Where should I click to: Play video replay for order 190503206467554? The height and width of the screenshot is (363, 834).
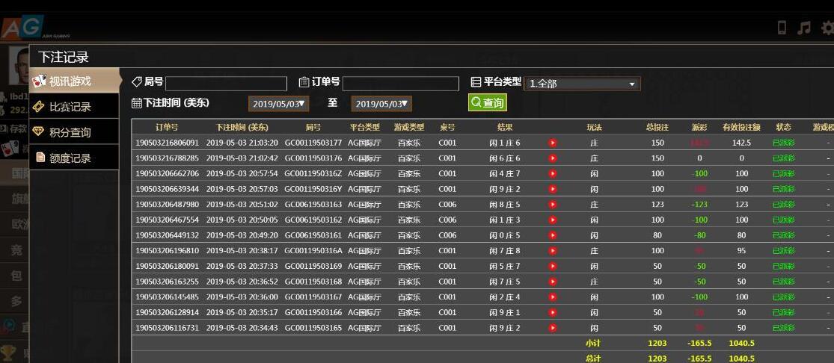553,220
